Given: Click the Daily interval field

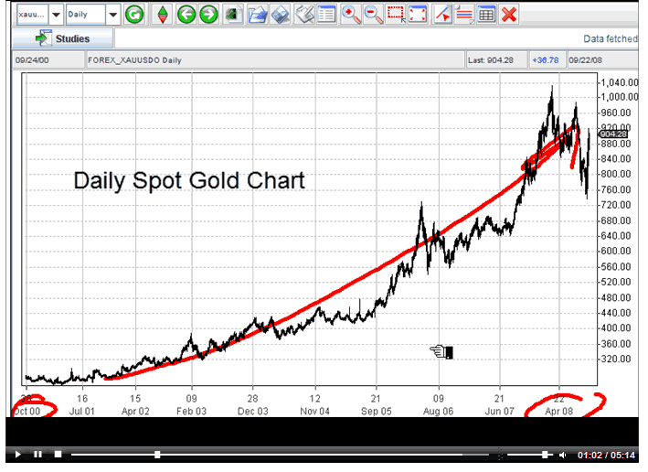Looking at the screenshot, I should (x=86, y=15).
